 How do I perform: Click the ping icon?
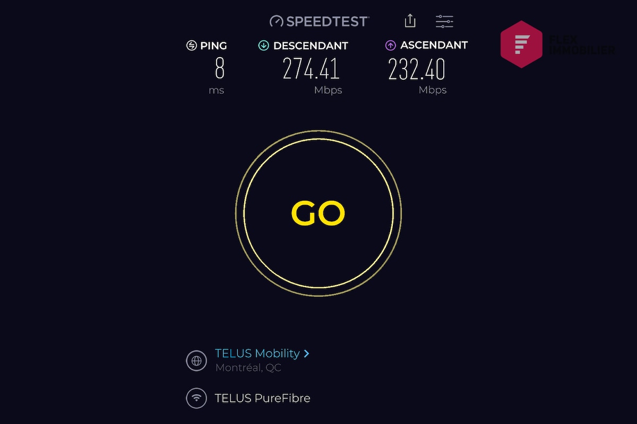(x=192, y=46)
